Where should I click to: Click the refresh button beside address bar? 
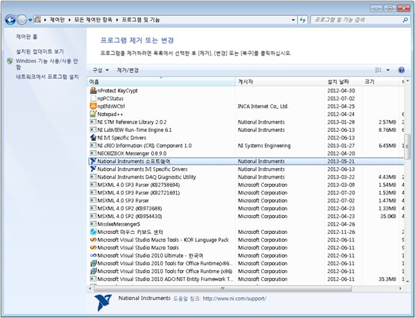(x=303, y=20)
